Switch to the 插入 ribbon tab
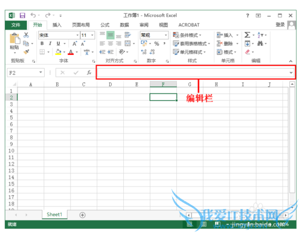Screen dimensions: 302x235 coord(57,25)
